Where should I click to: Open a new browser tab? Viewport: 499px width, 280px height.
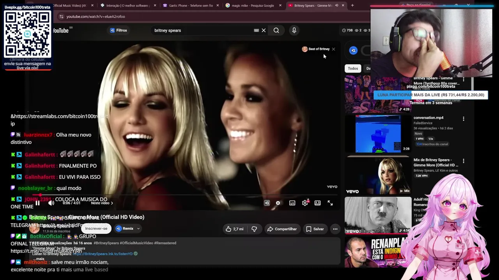352,5
